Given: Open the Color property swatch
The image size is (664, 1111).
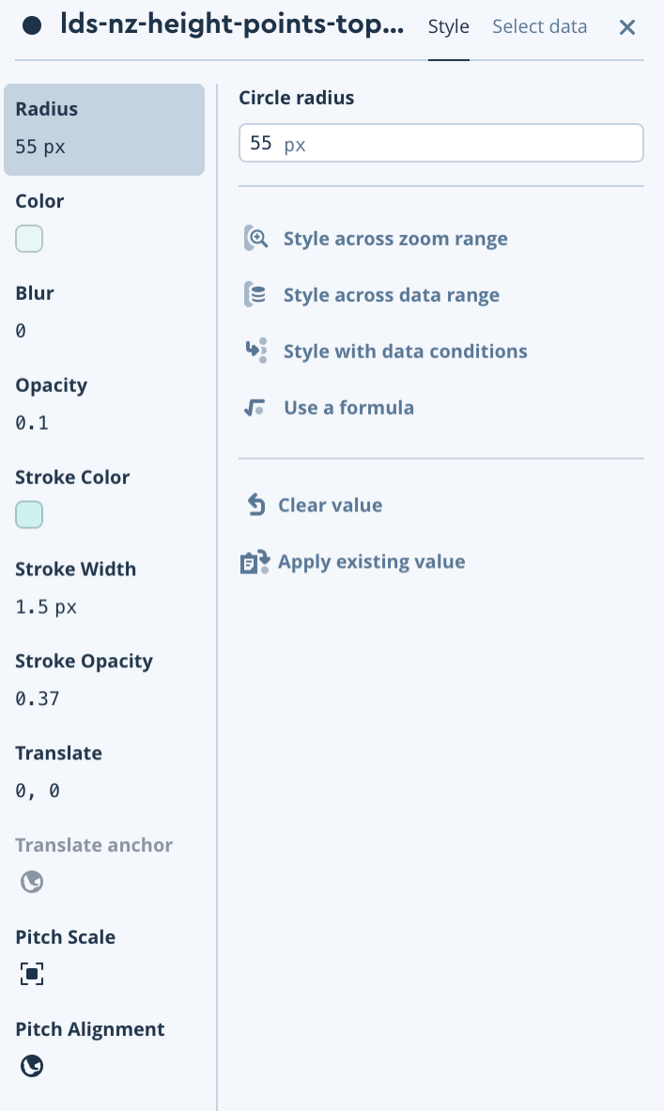Looking at the screenshot, I should click(x=29, y=239).
